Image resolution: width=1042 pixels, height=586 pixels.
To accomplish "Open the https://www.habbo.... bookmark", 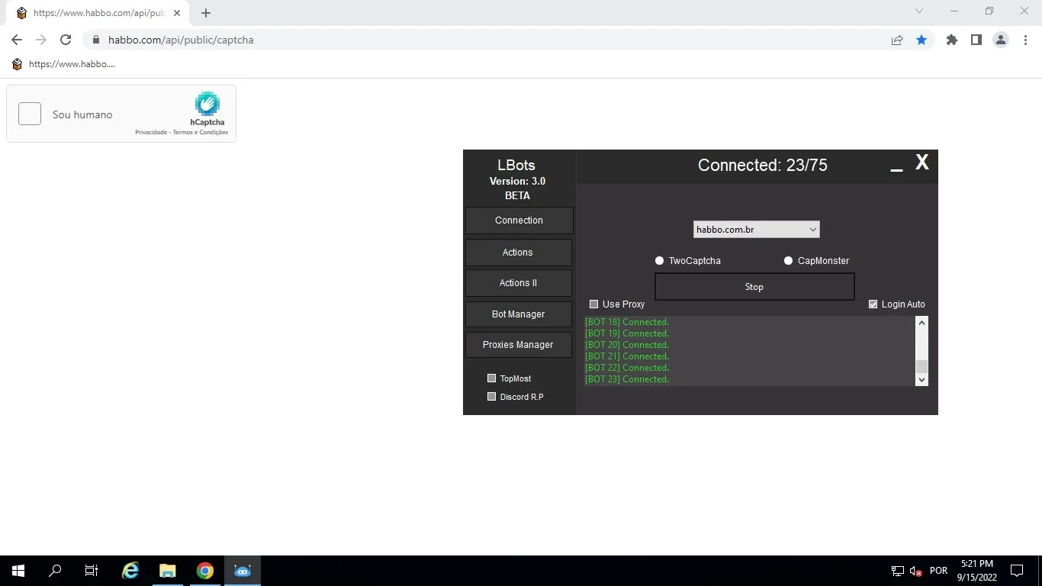I will (x=64, y=64).
